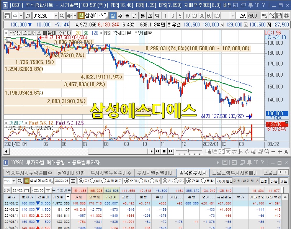Click the pin icon in chart title bar
The height and width of the screenshot is (229, 291).
point(250,5)
